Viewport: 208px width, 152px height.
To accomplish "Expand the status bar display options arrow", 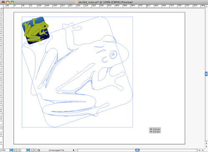I will [74, 150].
